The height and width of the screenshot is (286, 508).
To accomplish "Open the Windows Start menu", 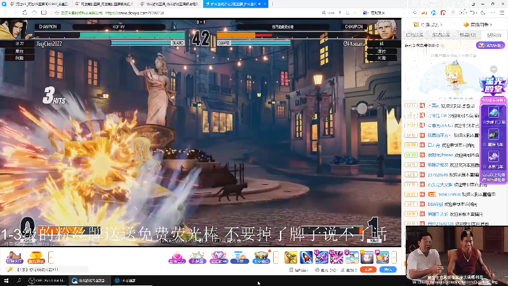I will pyautogui.click(x=6, y=280).
